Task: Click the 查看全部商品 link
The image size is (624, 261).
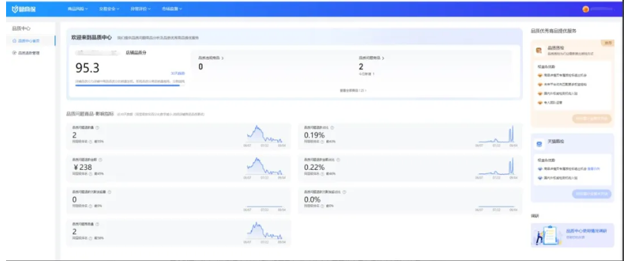Action: click(353, 90)
